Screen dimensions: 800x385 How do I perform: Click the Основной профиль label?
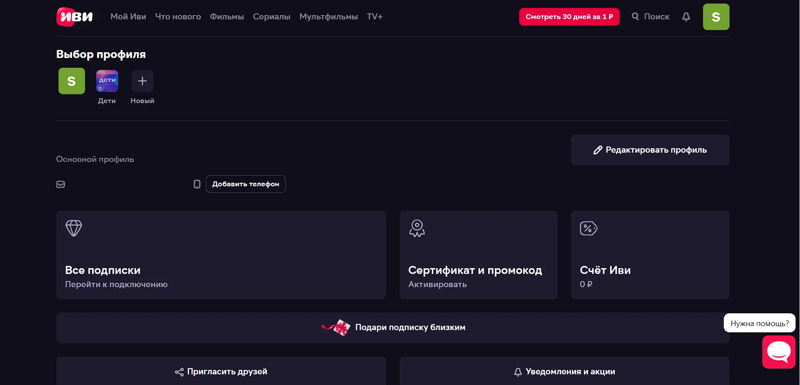(95, 159)
